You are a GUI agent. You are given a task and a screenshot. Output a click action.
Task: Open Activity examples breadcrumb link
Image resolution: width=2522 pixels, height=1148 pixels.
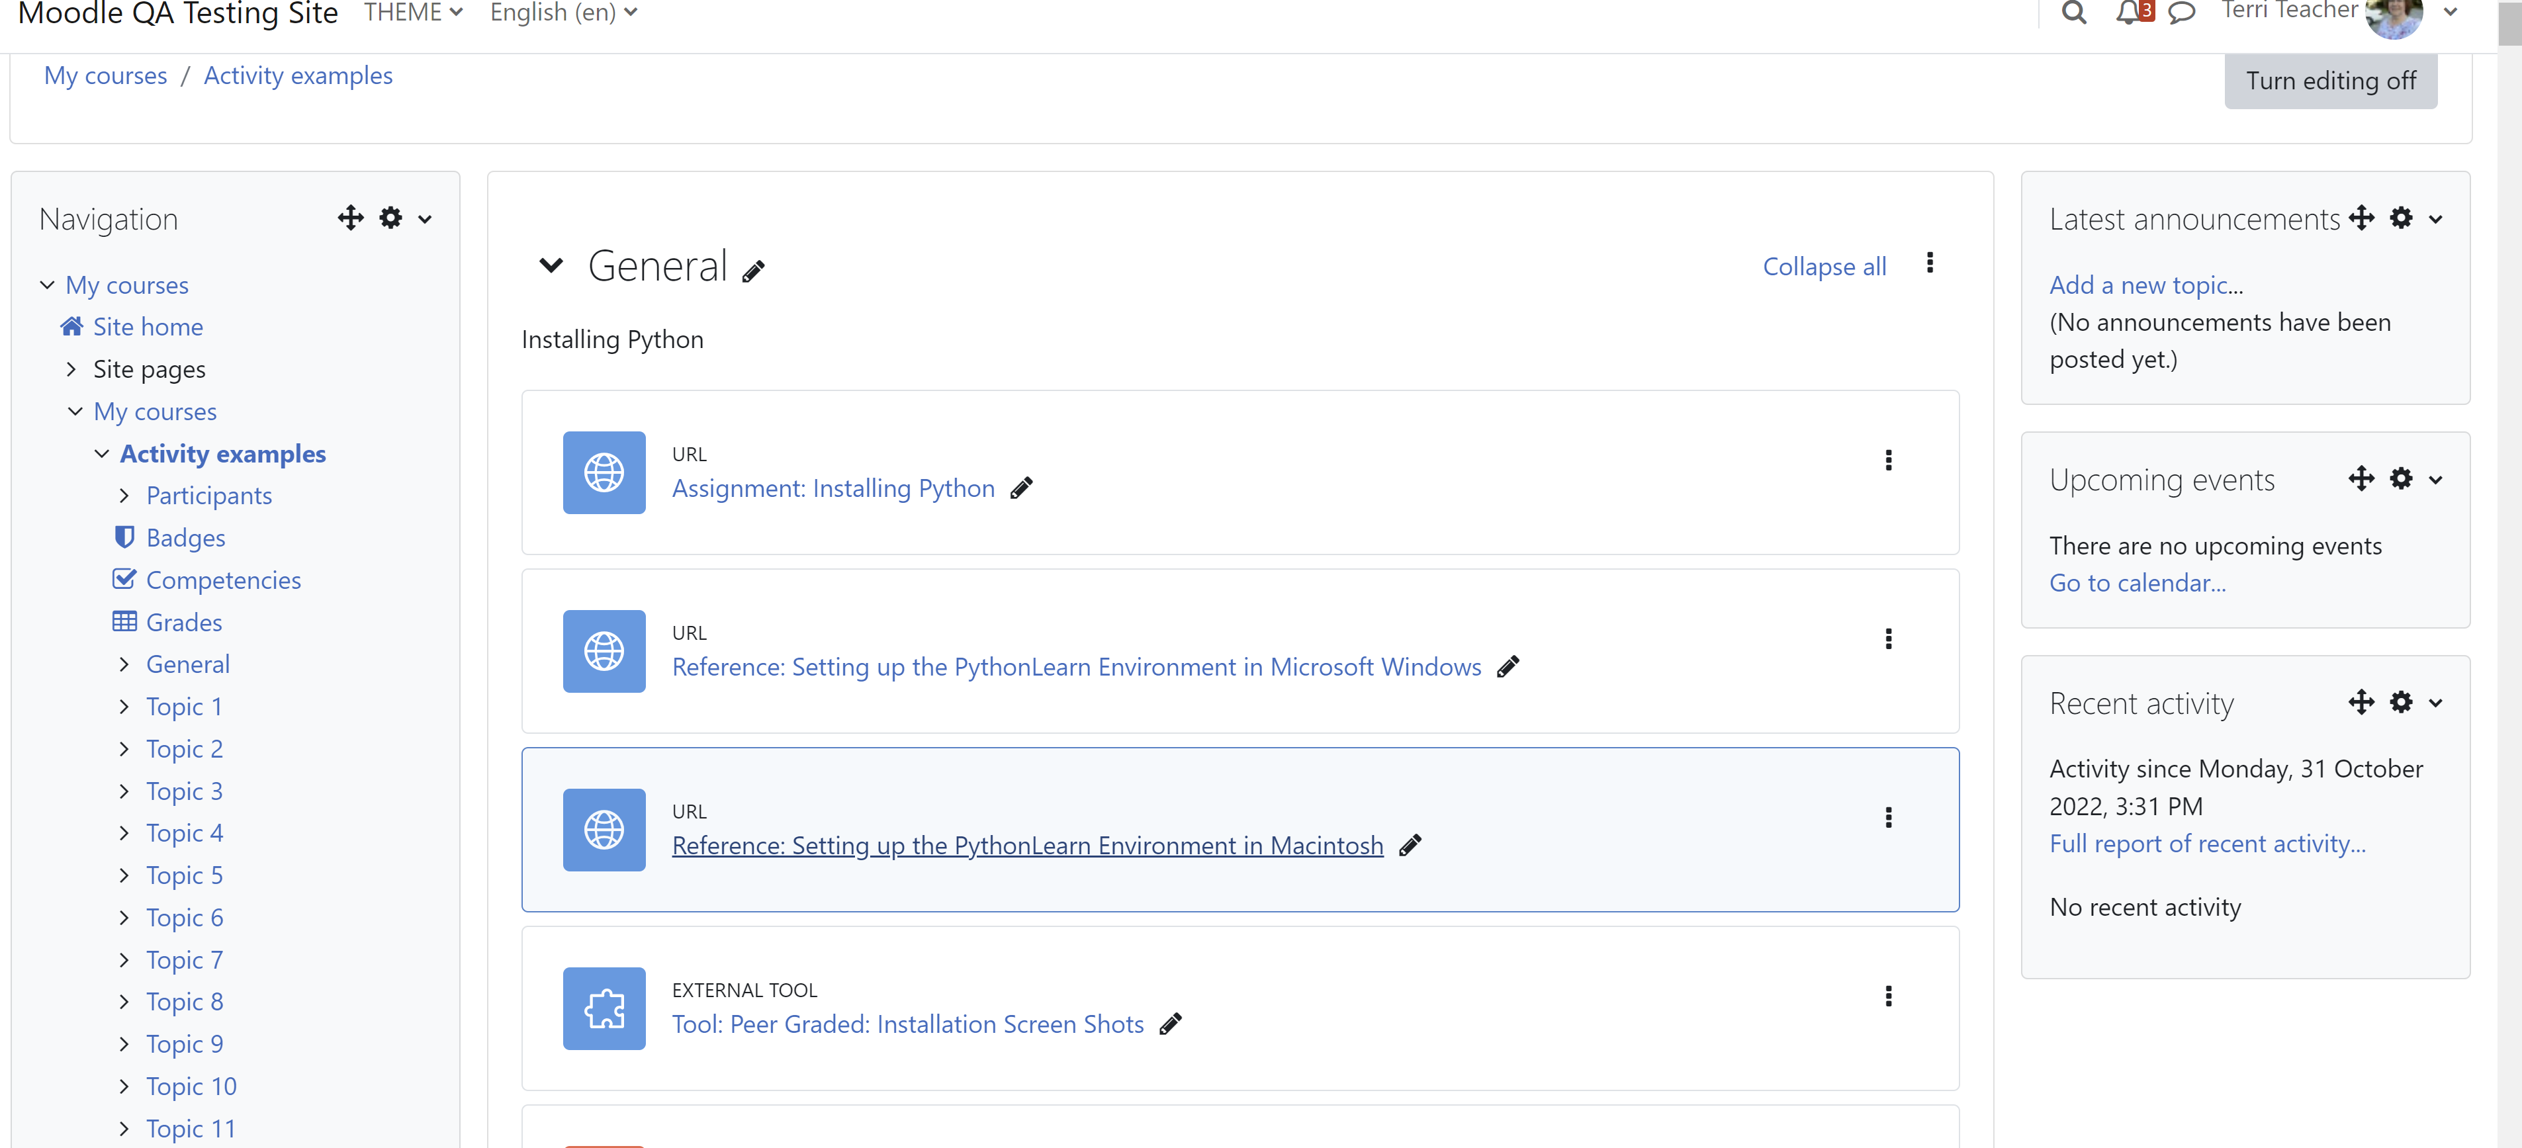pyautogui.click(x=298, y=75)
